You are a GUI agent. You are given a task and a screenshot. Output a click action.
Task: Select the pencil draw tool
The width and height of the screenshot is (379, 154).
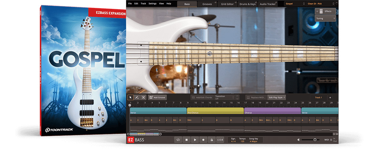137,98
